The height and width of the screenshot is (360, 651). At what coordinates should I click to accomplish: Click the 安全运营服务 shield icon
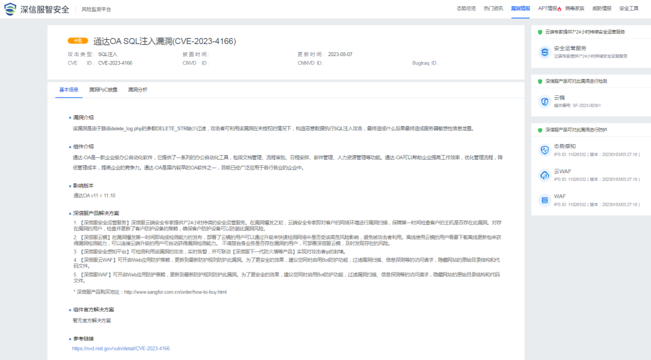[x=544, y=52]
